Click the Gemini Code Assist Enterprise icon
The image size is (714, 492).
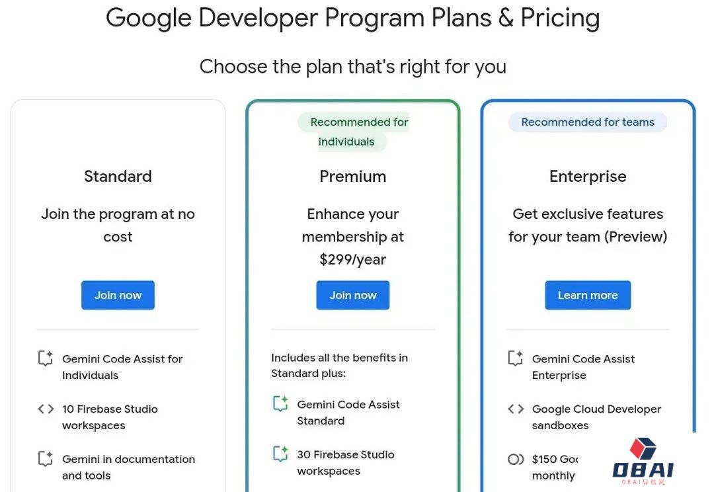point(516,358)
